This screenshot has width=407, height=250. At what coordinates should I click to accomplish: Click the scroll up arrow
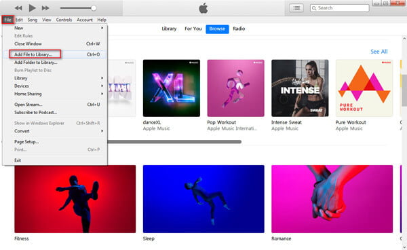pyautogui.click(x=404, y=39)
